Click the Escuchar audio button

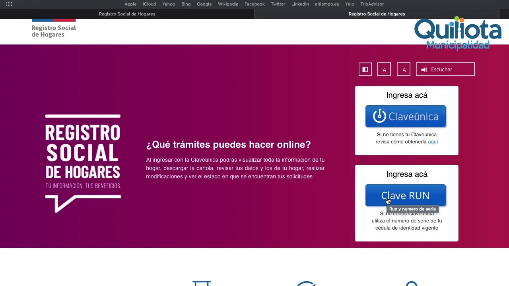coord(445,70)
